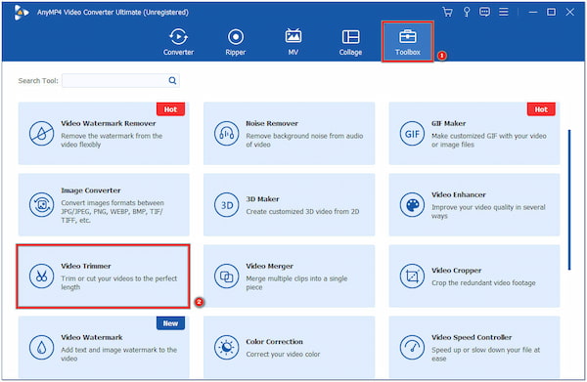
Task: Open the feedback chat icon
Action: click(484, 12)
